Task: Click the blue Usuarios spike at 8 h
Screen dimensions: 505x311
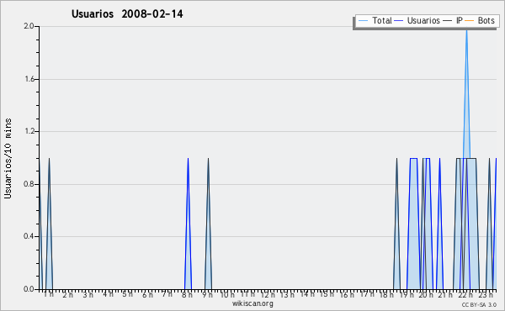Action: pos(188,224)
